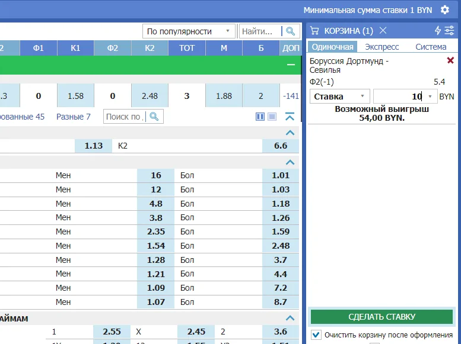Viewport: 461px width, 344px height.
Task: Click the lightning quick-bet icon
Action: 438,31
